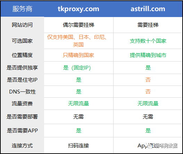Click the 是否需要APP row label
The height and width of the screenshot is (154, 183).
pos(22,131)
